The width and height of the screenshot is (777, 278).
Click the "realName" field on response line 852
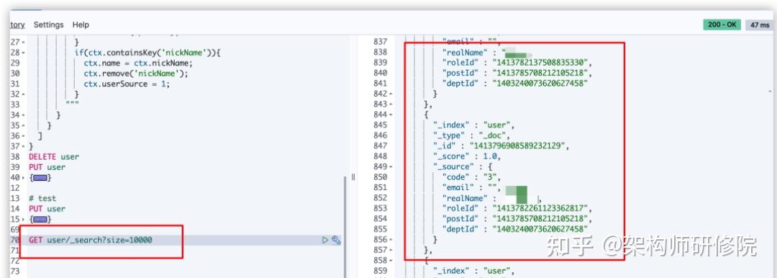pos(491,198)
